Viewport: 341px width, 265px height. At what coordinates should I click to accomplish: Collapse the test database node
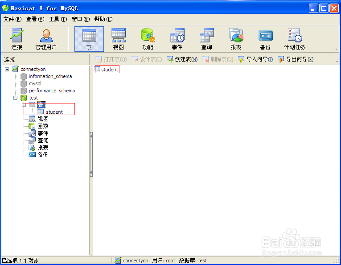click(x=15, y=98)
